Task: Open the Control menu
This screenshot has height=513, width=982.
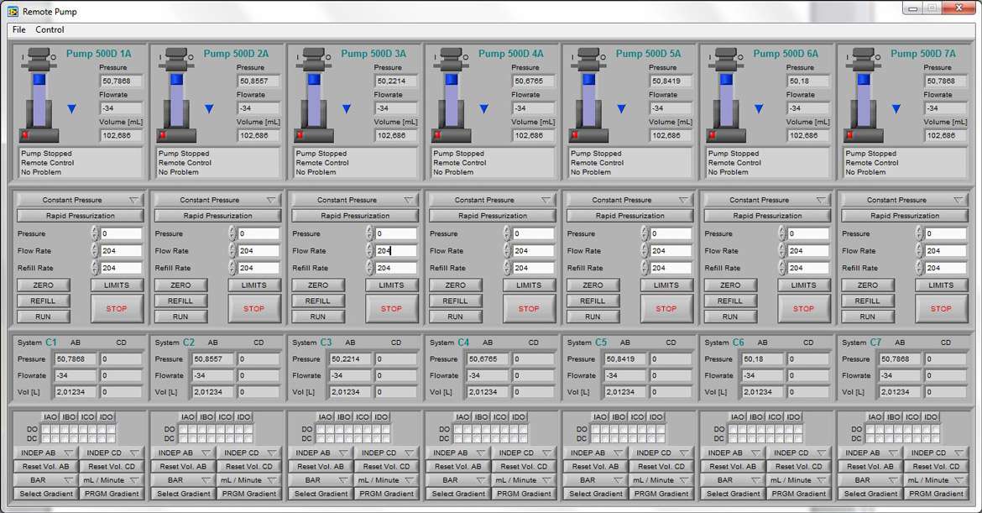Action: tap(50, 29)
